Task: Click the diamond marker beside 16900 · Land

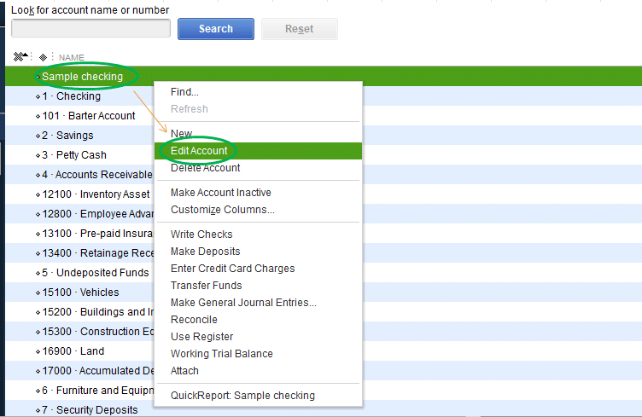Action: point(38,351)
